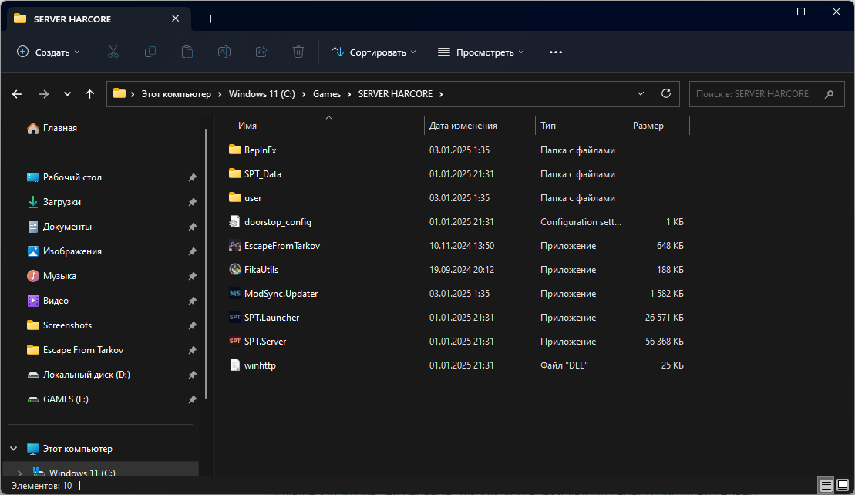Image resolution: width=855 pixels, height=495 pixels.
Task: Go forward with the right arrow
Action: coord(44,94)
